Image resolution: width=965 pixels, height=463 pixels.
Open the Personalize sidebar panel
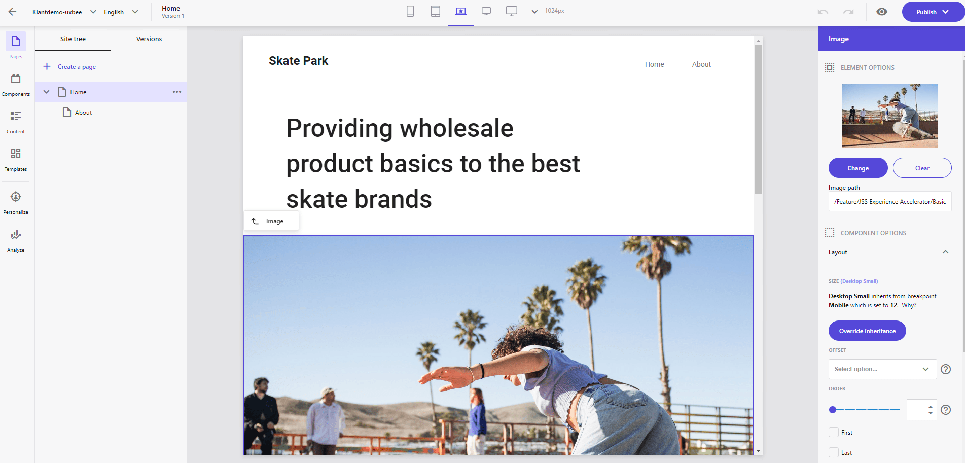pyautogui.click(x=16, y=202)
